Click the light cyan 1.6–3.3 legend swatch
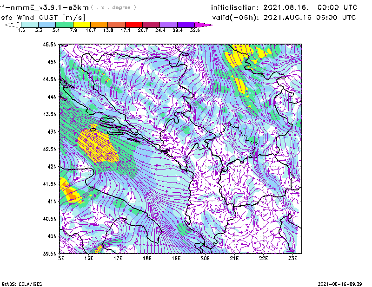The image size is (372, 287). [x=30, y=25]
